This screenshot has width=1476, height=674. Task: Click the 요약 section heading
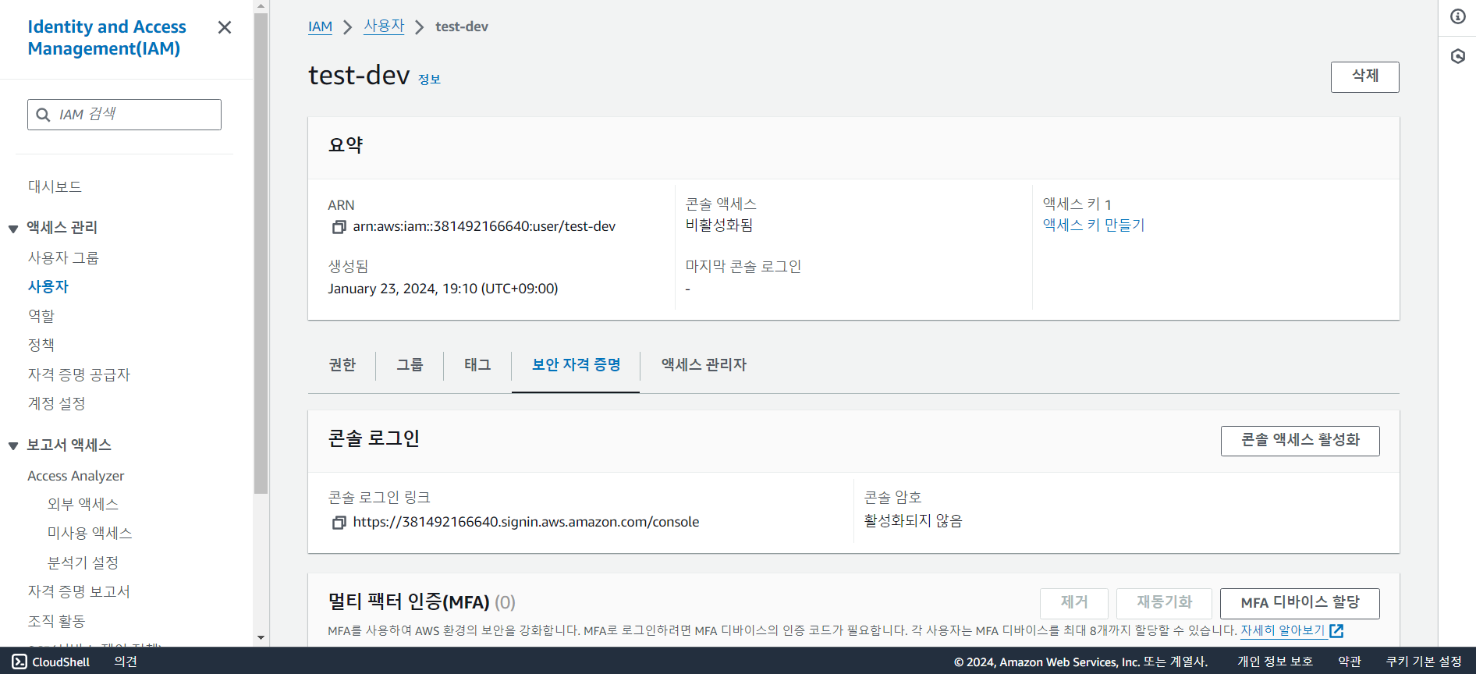coord(346,146)
